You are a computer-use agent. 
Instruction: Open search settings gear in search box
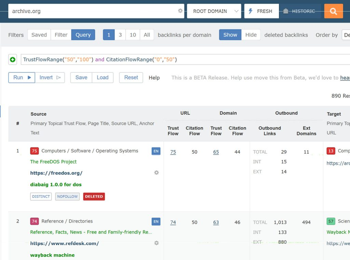tap(180, 11)
